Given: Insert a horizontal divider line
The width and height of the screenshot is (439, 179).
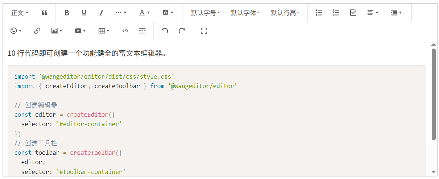Looking at the screenshot, I should click(142, 31).
